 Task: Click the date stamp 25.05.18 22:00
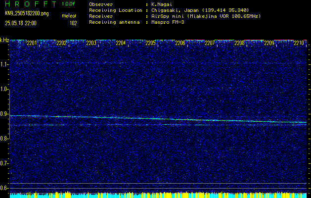[21, 23]
